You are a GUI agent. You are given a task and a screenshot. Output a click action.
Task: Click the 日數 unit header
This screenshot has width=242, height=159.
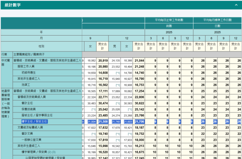pyautogui.click(x=217, y=26)
